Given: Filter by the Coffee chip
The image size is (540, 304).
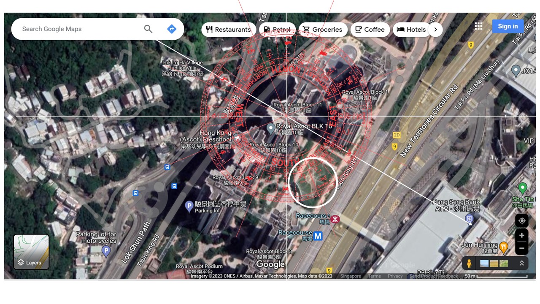Looking at the screenshot, I should tap(370, 30).
